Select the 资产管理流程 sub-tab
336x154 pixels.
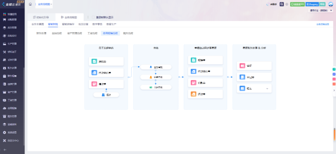[x=75, y=33]
